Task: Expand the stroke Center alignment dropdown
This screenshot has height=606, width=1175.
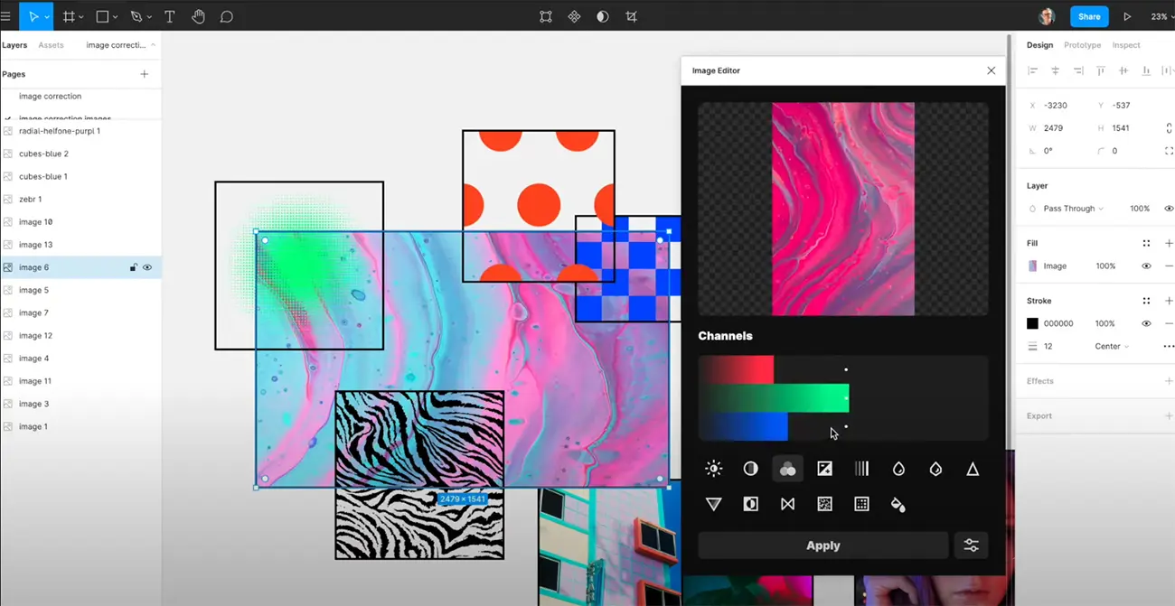Action: [x=1112, y=347]
